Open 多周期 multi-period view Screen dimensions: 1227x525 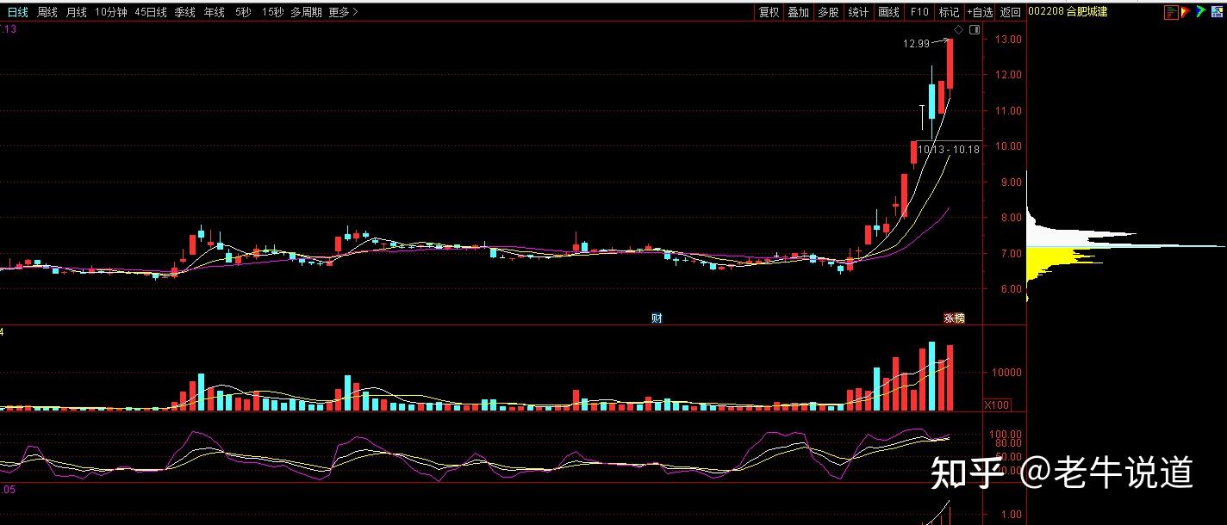[x=306, y=12]
